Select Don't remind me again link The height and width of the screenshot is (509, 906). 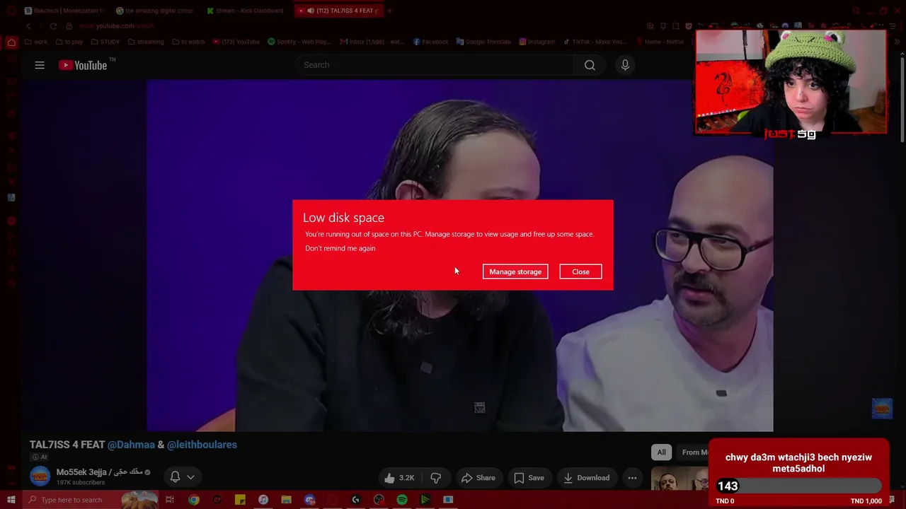[340, 248]
